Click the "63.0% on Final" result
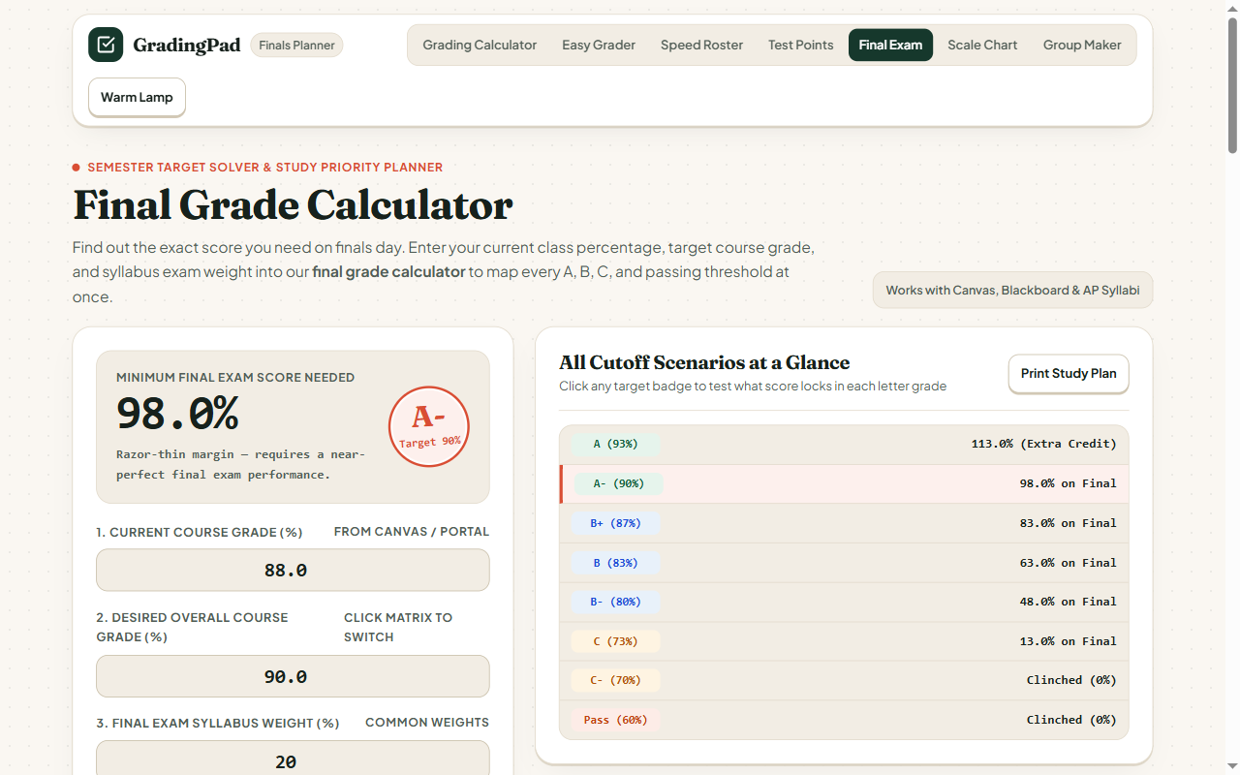The height and width of the screenshot is (775, 1240). (x=1068, y=563)
